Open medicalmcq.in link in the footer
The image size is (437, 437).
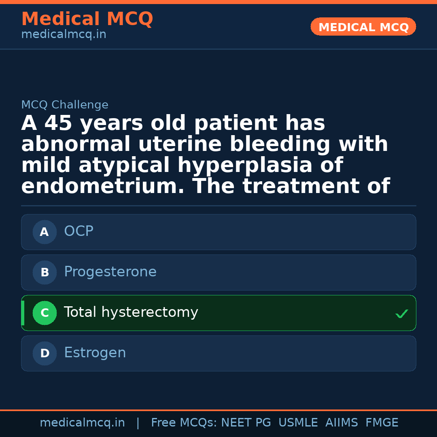tap(82, 423)
